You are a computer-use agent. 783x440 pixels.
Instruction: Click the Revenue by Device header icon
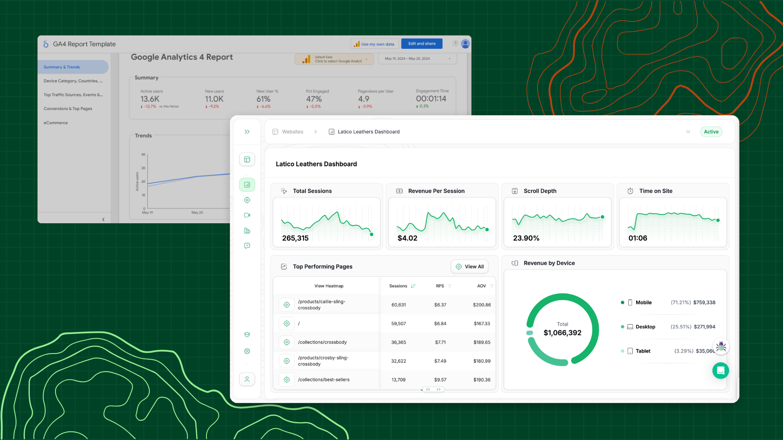[515, 263]
